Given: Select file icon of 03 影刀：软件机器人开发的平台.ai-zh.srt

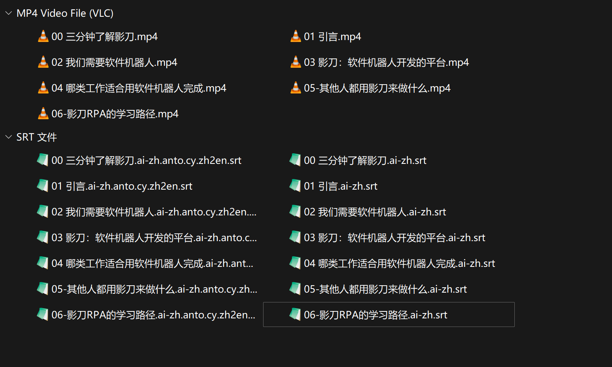Looking at the screenshot, I should (x=295, y=237).
